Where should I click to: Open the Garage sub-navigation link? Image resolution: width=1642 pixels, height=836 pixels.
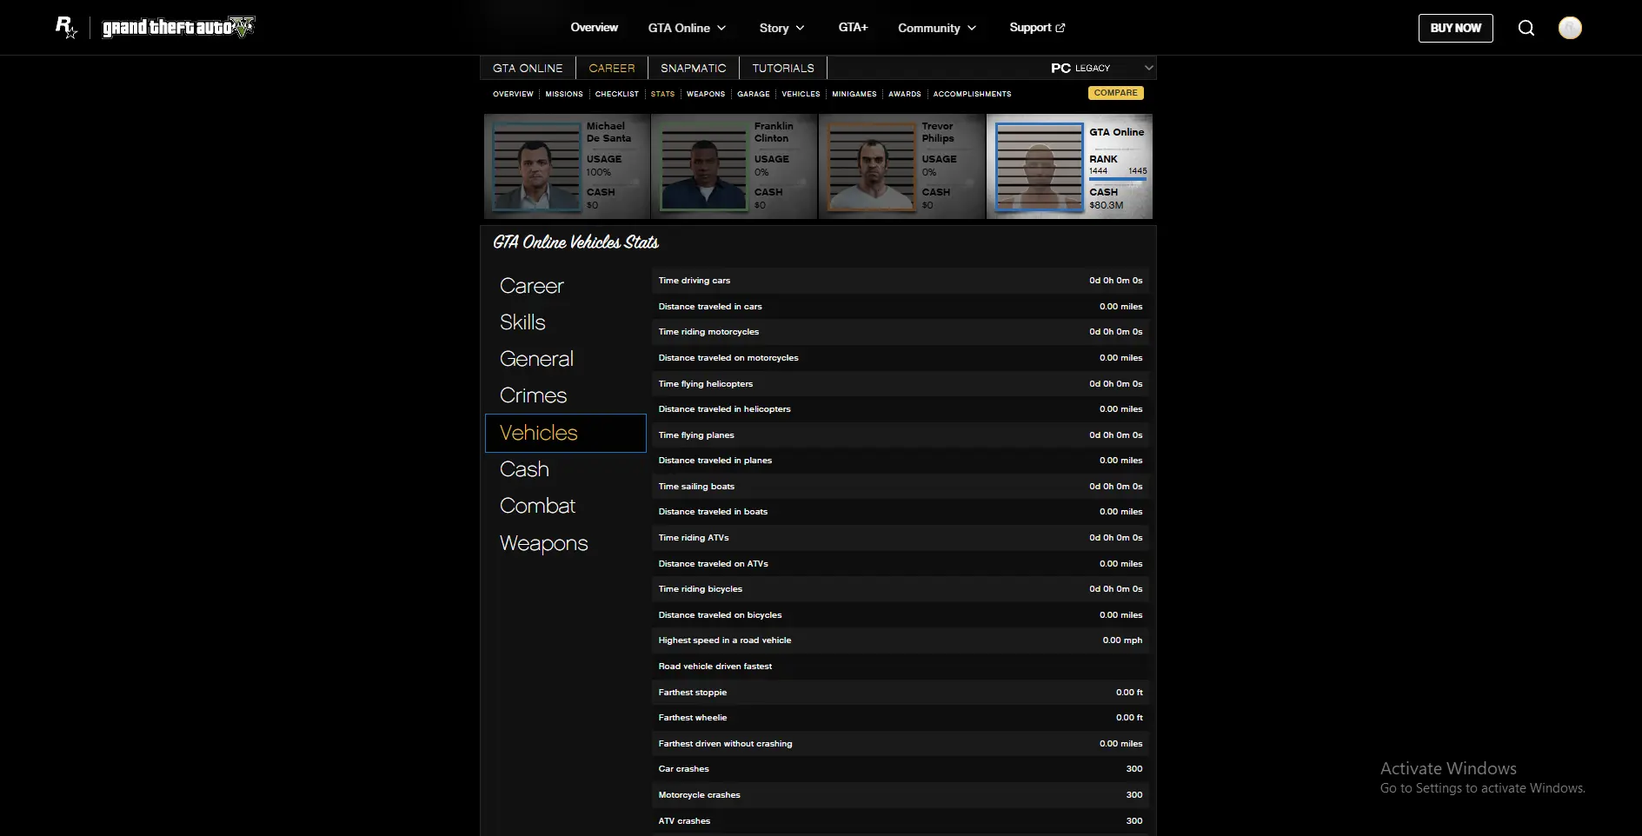click(753, 94)
